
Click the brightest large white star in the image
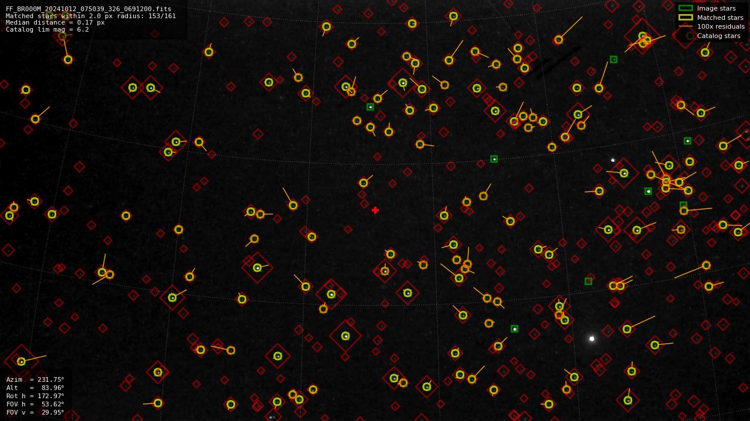tap(592, 338)
